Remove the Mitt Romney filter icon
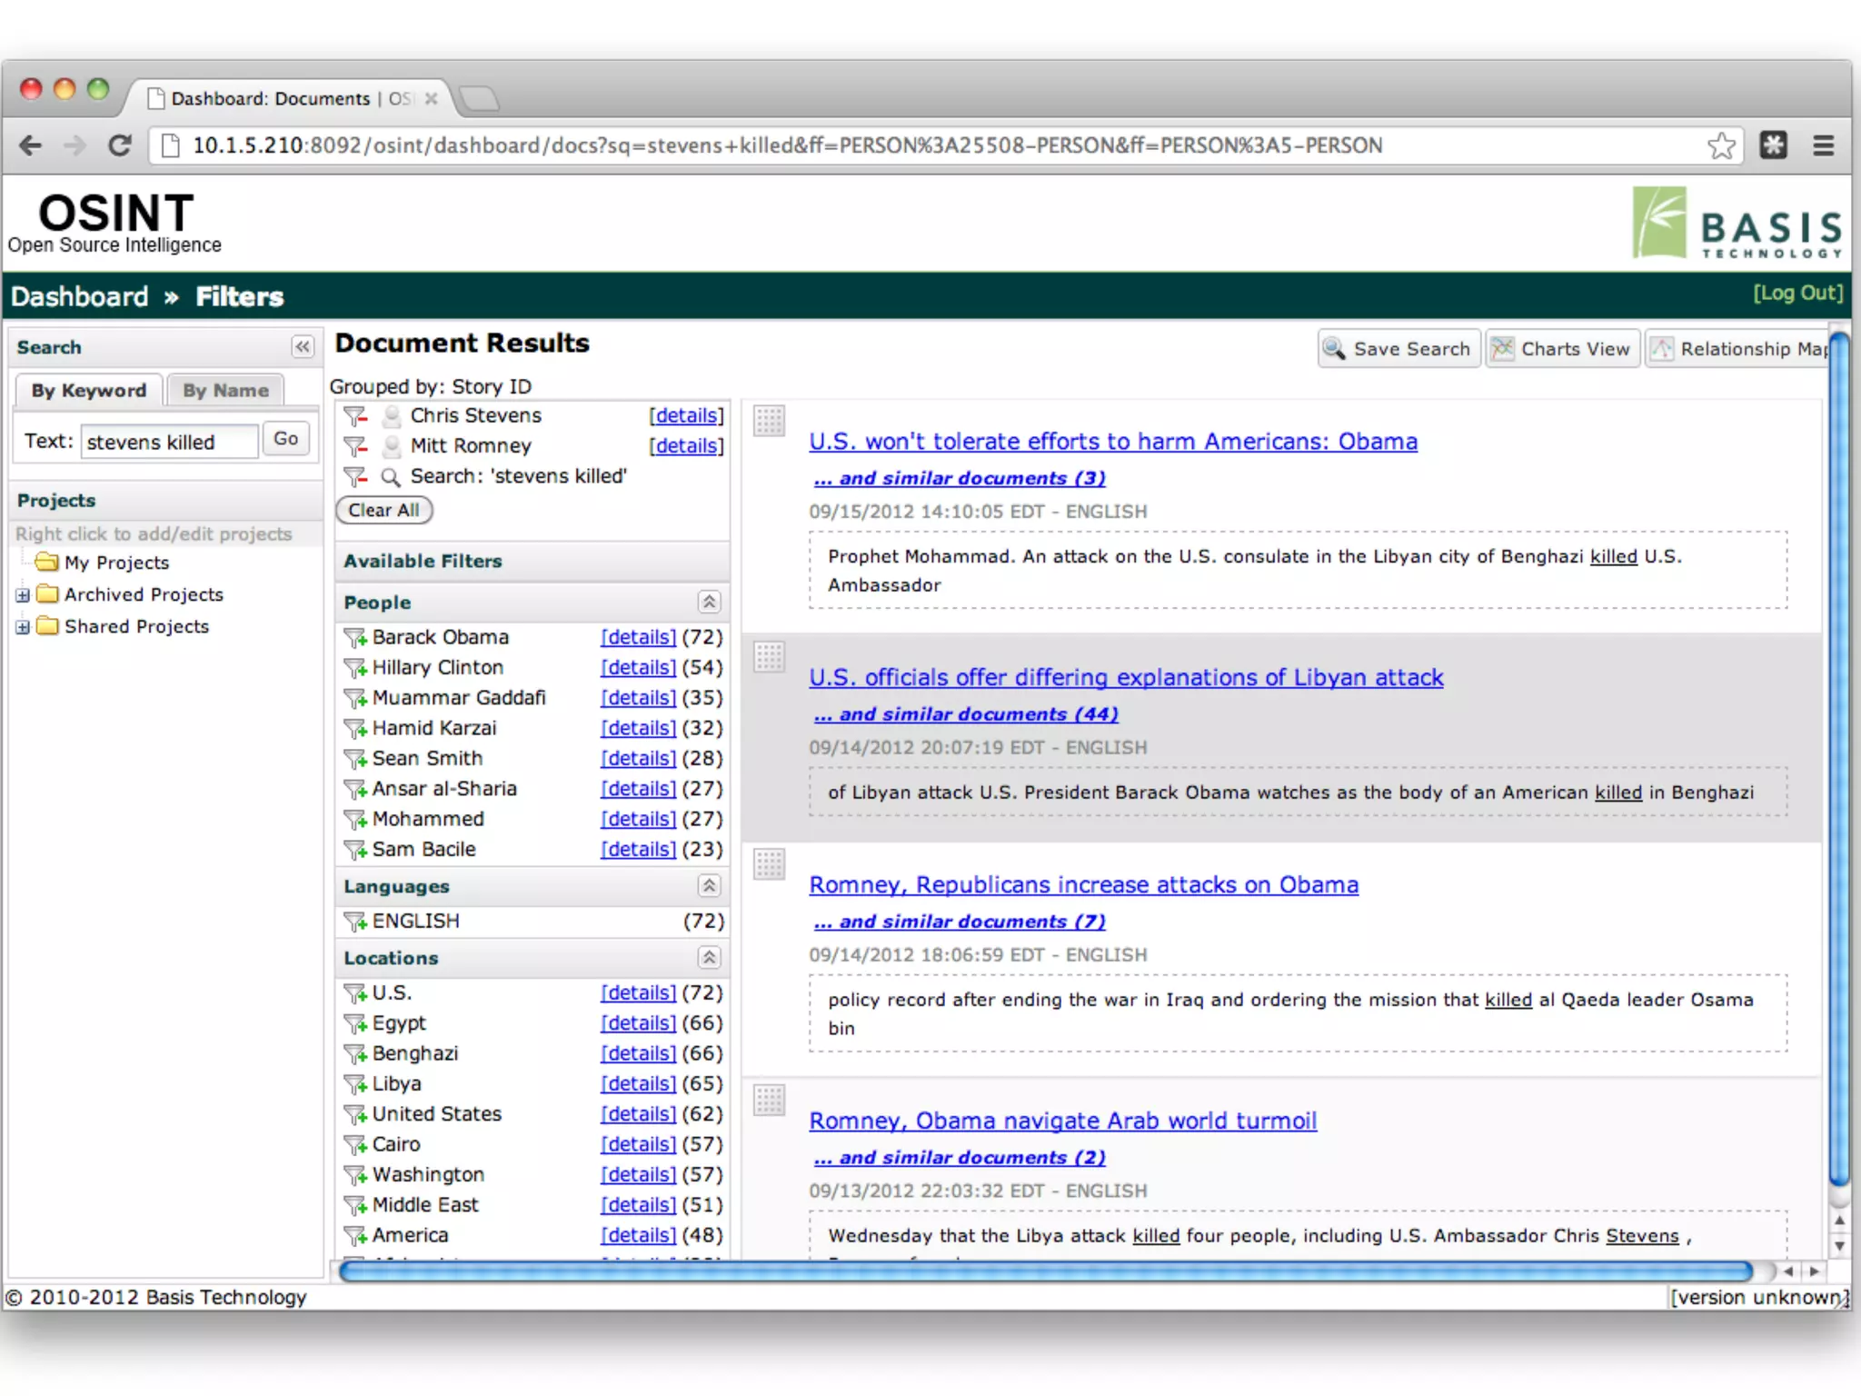1861x1396 pixels. [x=355, y=446]
